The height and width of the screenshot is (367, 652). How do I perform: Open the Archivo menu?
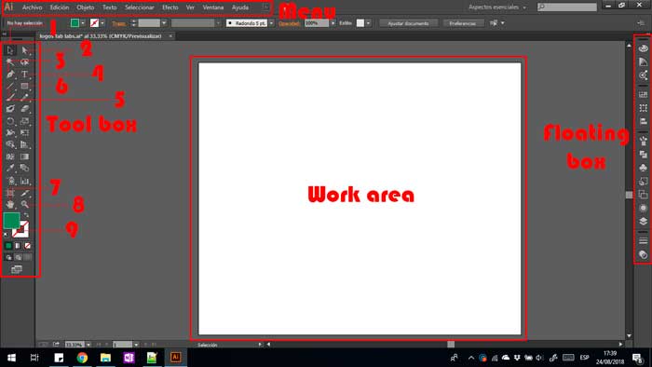point(32,7)
